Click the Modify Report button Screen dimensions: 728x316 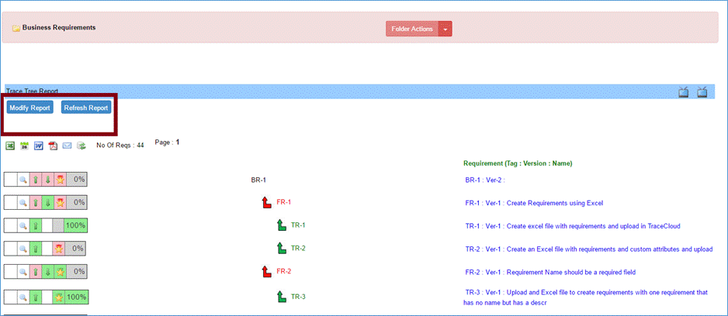click(30, 108)
